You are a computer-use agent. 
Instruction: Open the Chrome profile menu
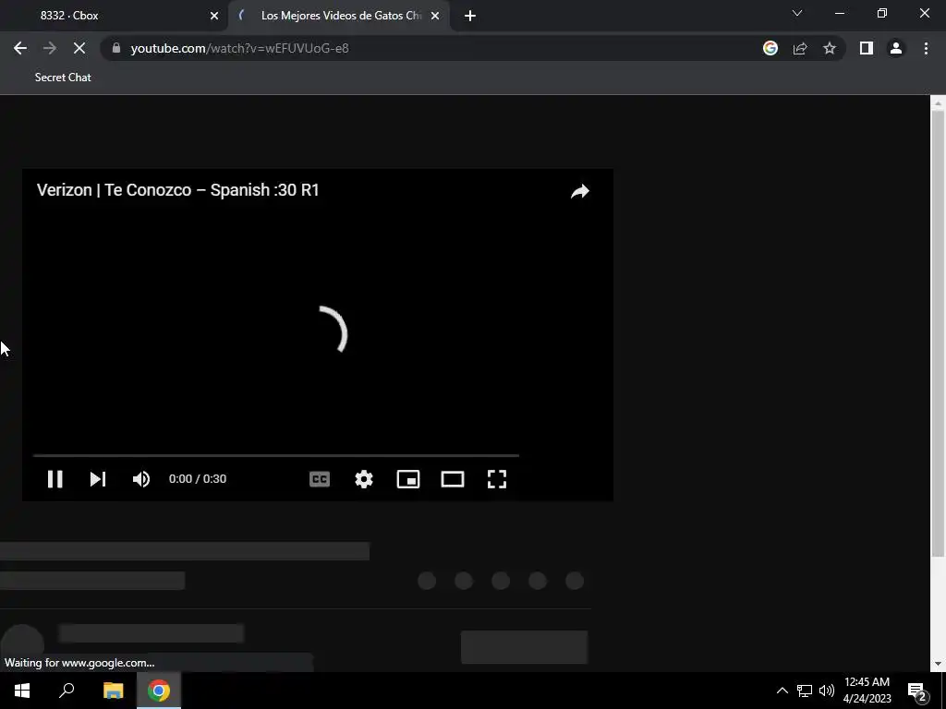896,48
